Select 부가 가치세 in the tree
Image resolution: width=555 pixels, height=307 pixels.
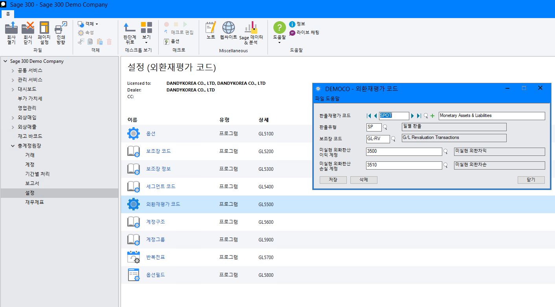[x=30, y=99]
